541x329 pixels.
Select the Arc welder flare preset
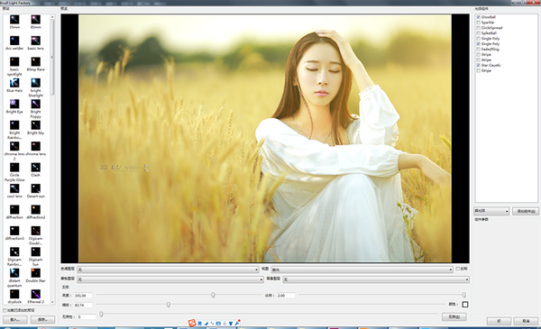tap(14, 41)
